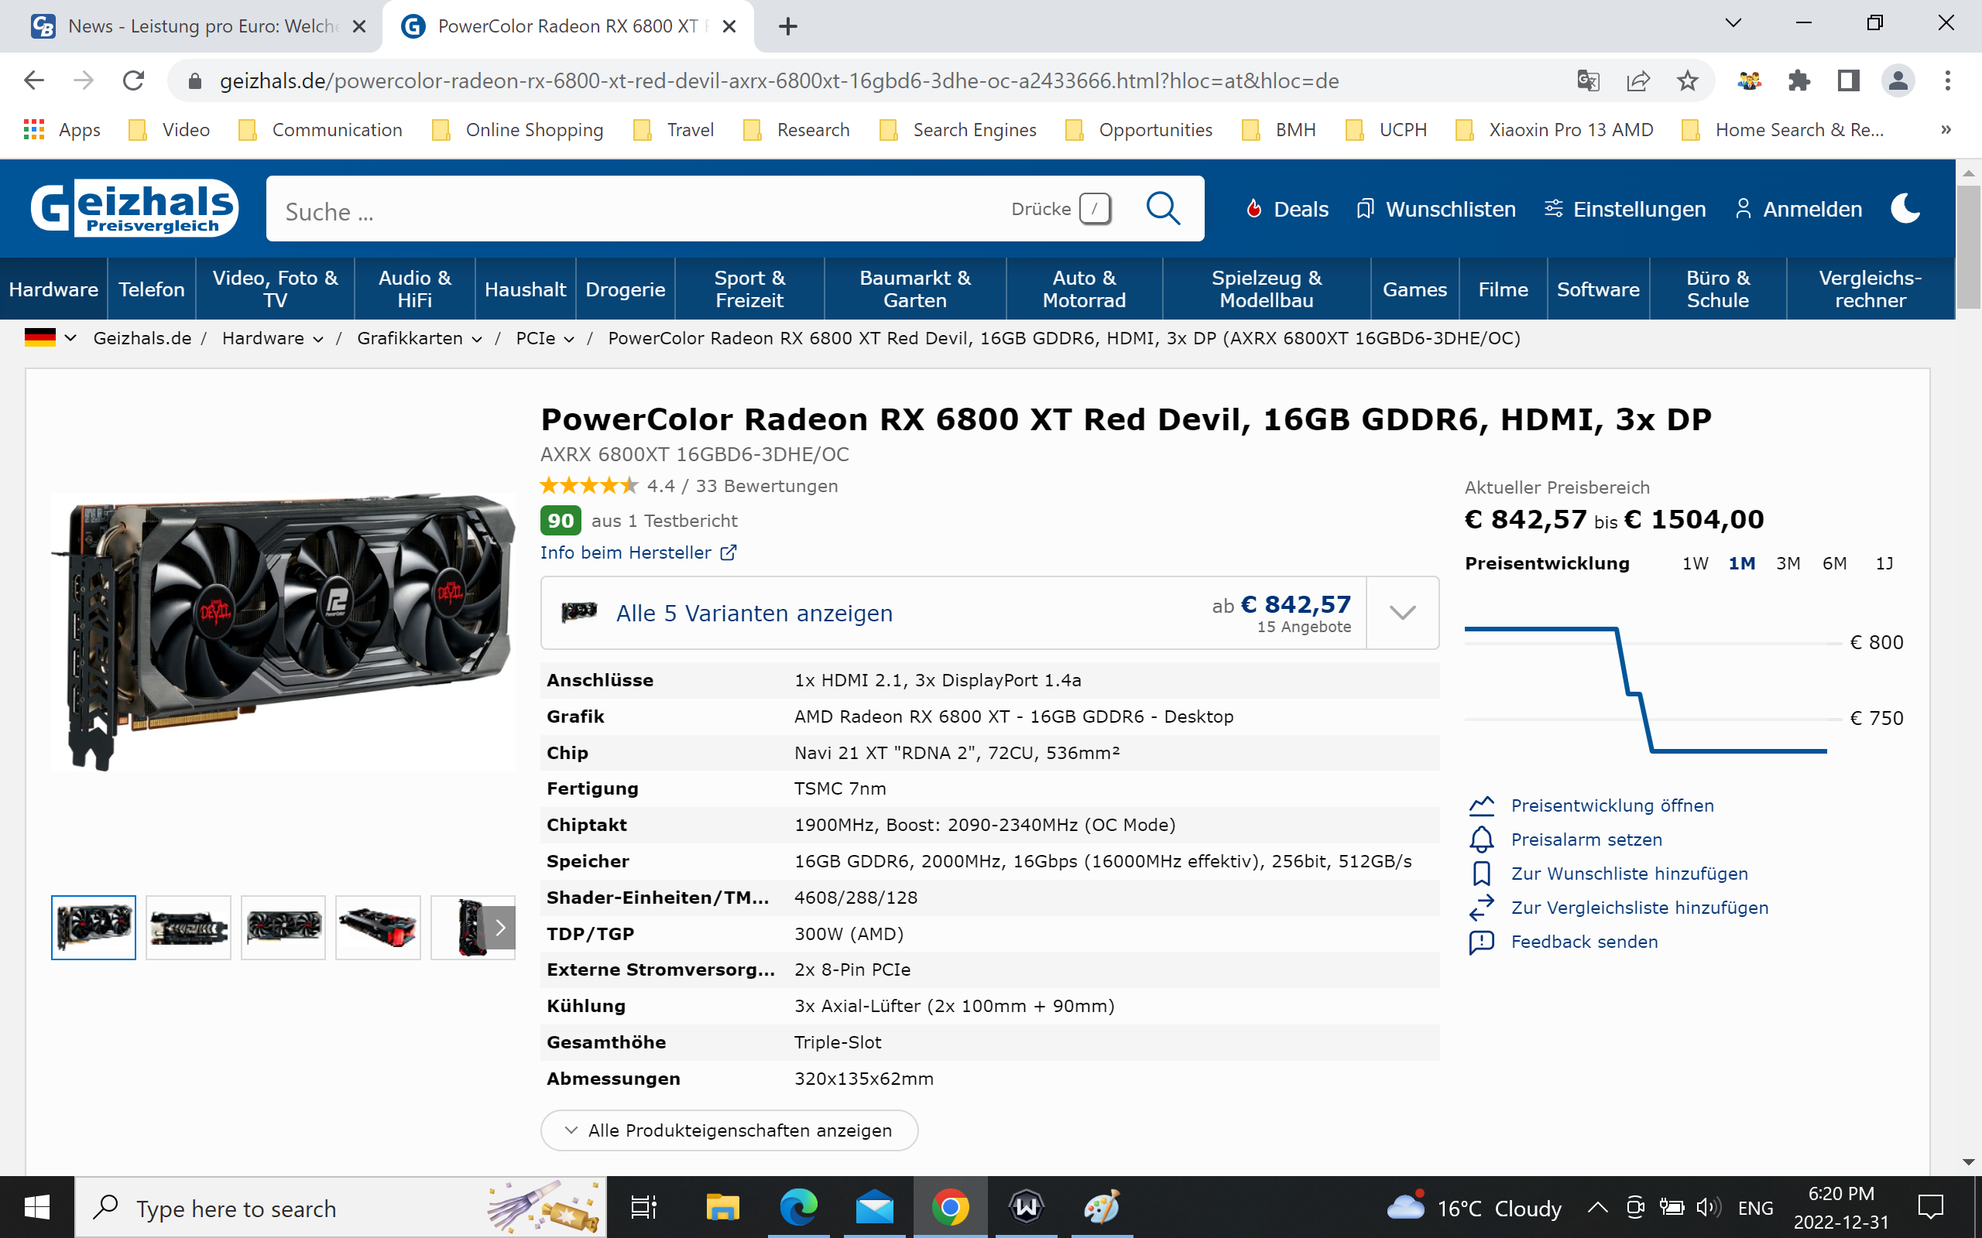Click the Feedback senden speech bubble icon
The image size is (1982, 1238).
coord(1481,942)
